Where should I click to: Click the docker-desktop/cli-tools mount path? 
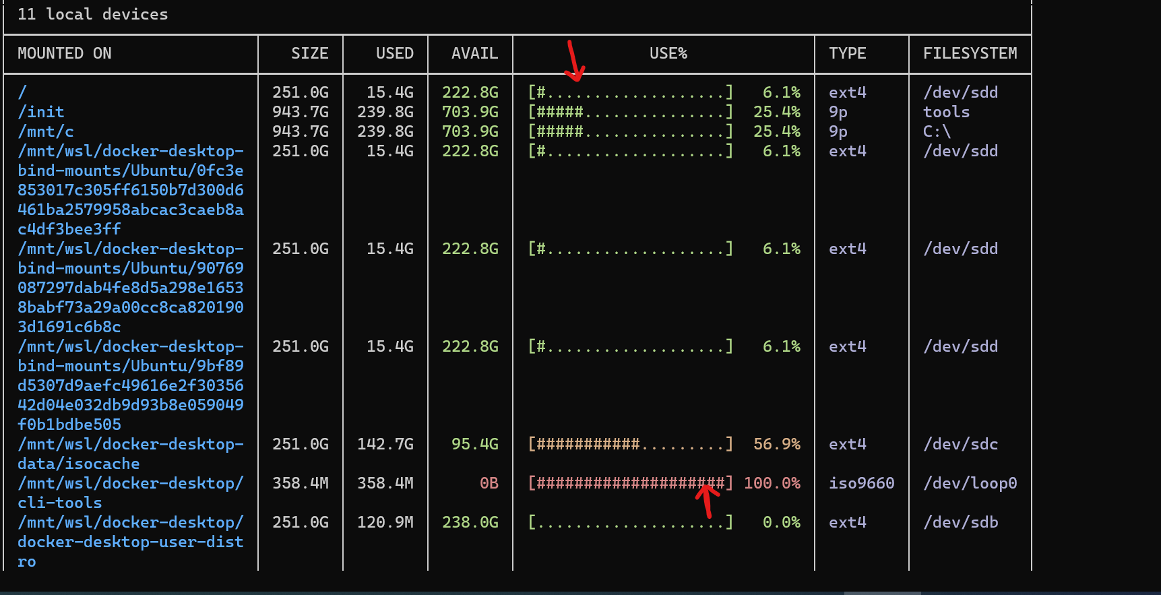coord(131,493)
